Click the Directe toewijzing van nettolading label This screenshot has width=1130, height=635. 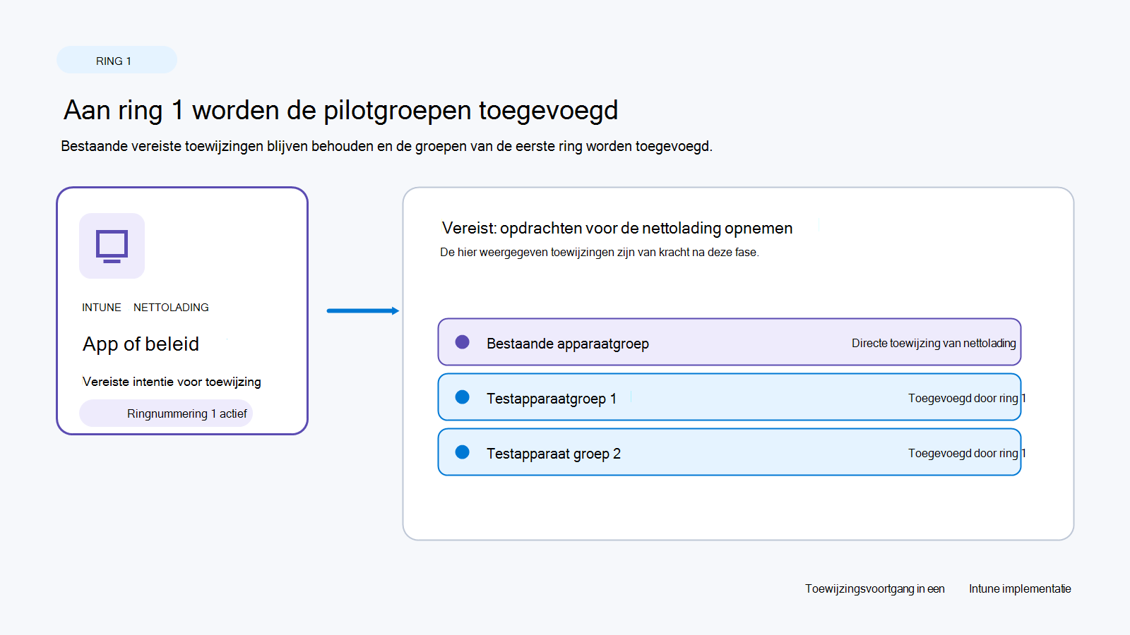tap(934, 343)
